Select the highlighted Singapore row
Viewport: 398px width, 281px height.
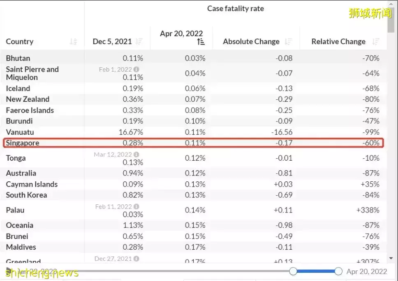pyautogui.click(x=193, y=143)
